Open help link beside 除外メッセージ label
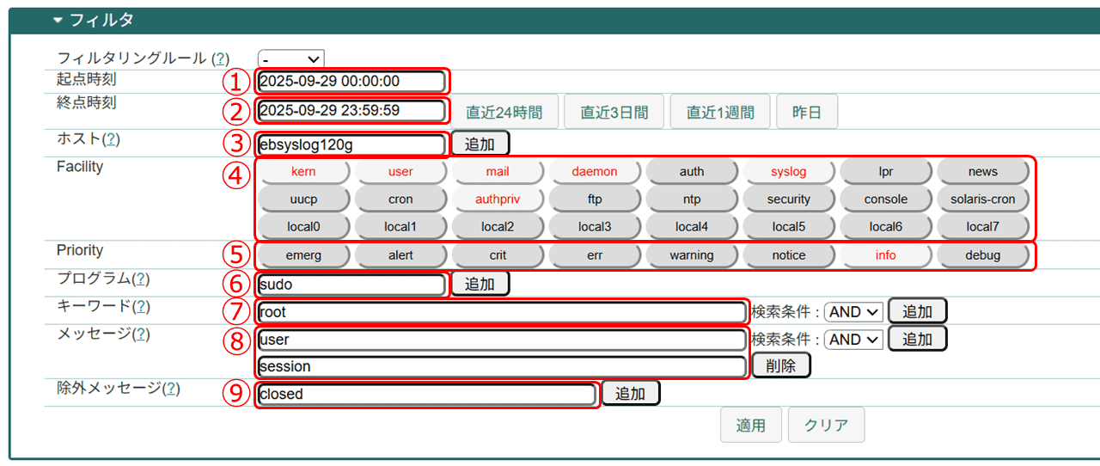The image size is (1100, 466). click(172, 388)
